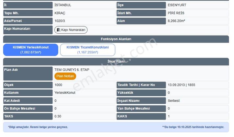Click the document preparation date note

click(x=193, y=127)
